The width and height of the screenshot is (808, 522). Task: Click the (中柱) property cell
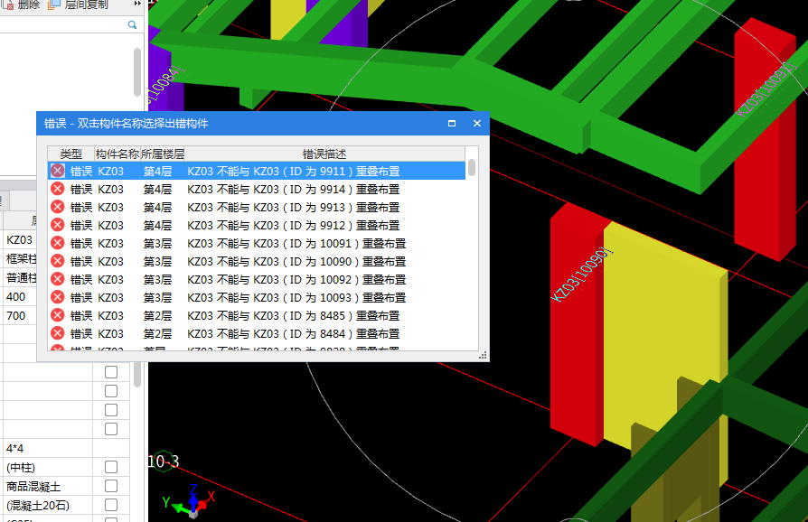[x=47, y=468]
